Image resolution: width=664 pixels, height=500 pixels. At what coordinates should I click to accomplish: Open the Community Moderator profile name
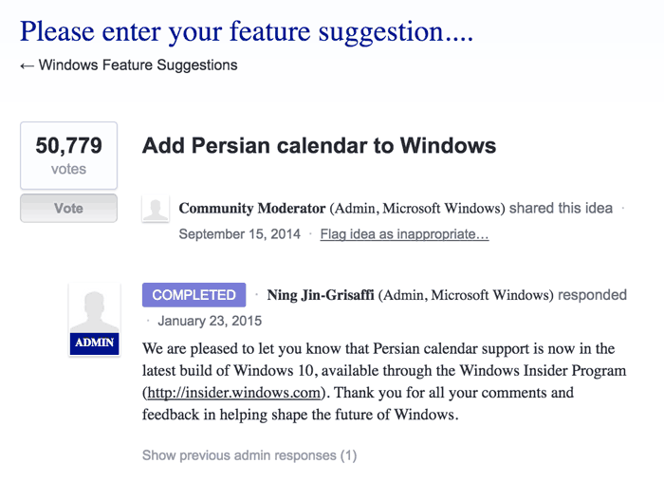[252, 208]
